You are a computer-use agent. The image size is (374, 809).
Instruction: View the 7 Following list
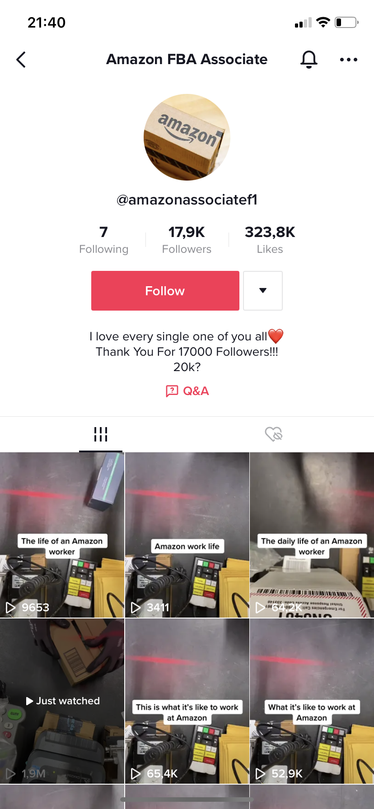click(104, 240)
